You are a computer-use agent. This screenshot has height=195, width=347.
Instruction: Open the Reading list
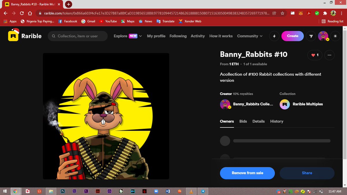point(333,21)
